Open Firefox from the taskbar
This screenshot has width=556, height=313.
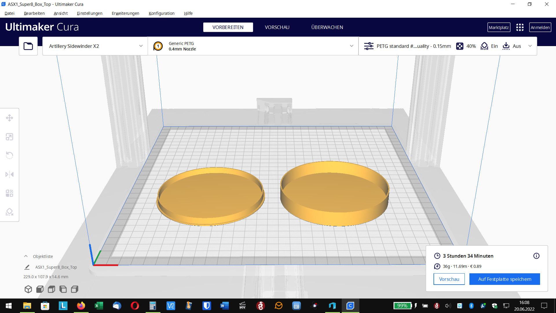(81, 306)
